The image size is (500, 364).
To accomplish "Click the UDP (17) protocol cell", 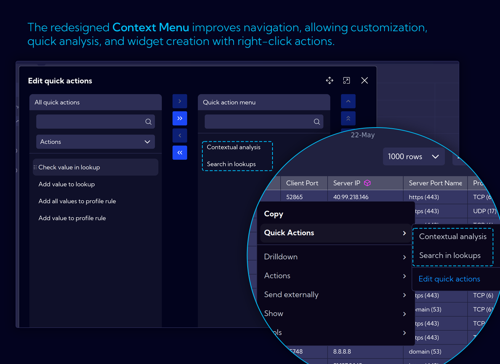I will [x=484, y=211].
